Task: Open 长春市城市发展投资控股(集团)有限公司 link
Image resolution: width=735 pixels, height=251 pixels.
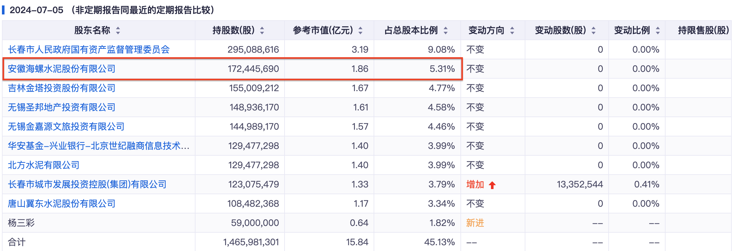Action: point(87,185)
